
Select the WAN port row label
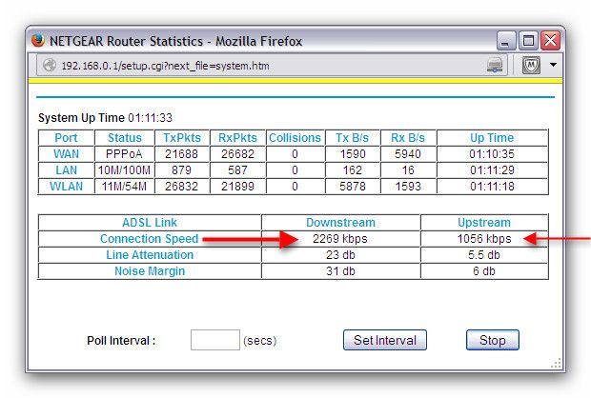coord(66,154)
